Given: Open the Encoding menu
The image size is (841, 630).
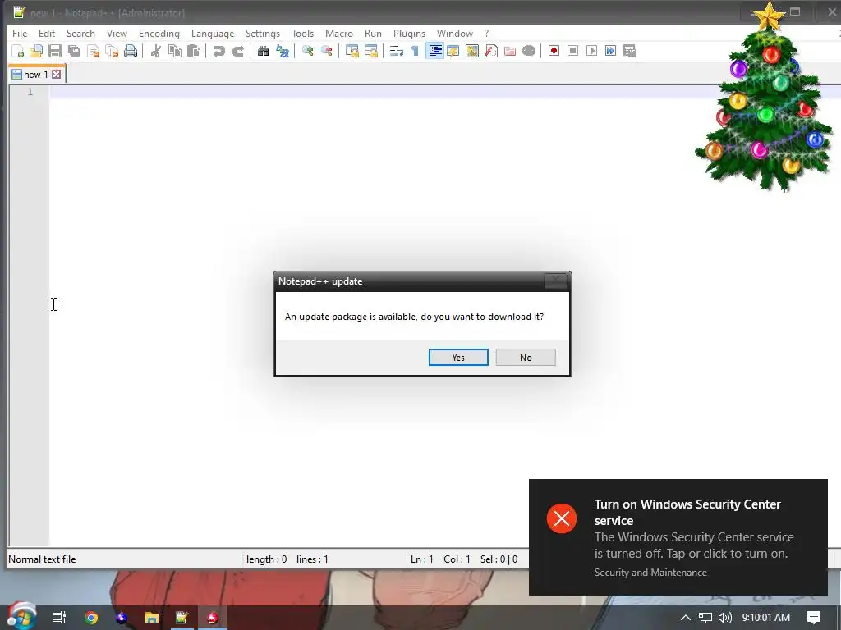Looking at the screenshot, I should pyautogui.click(x=159, y=33).
